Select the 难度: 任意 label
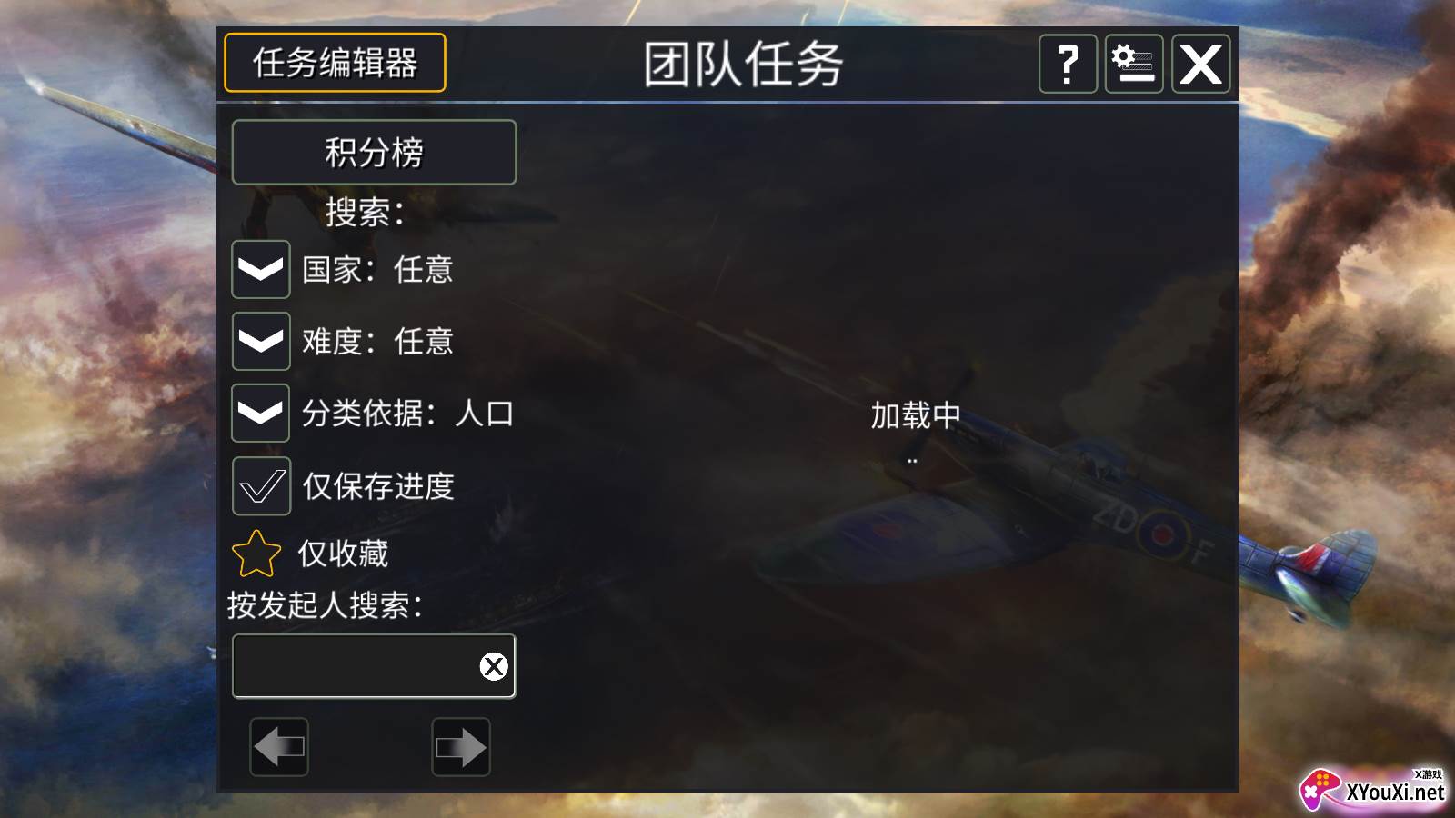The height and width of the screenshot is (818, 1455). (x=377, y=341)
